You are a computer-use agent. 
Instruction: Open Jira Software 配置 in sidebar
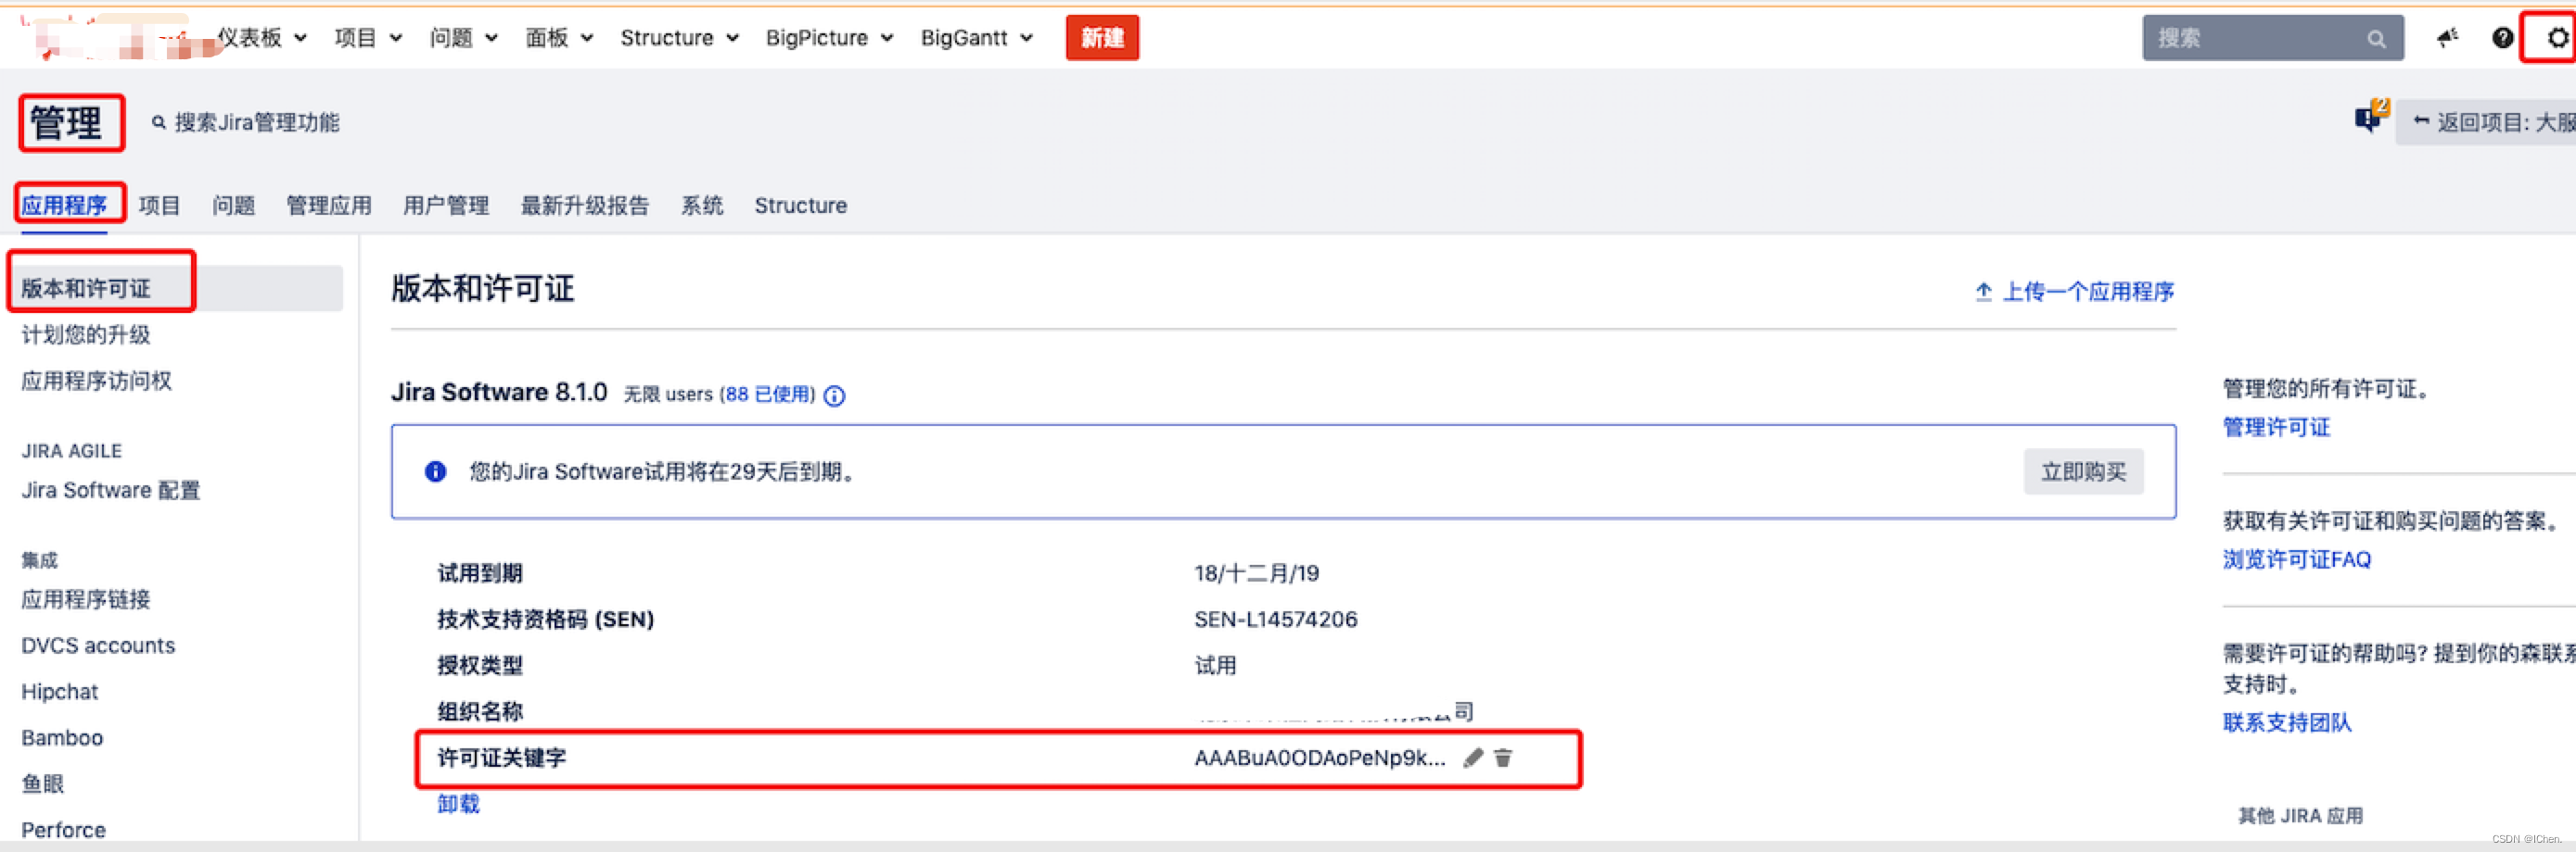pos(111,489)
